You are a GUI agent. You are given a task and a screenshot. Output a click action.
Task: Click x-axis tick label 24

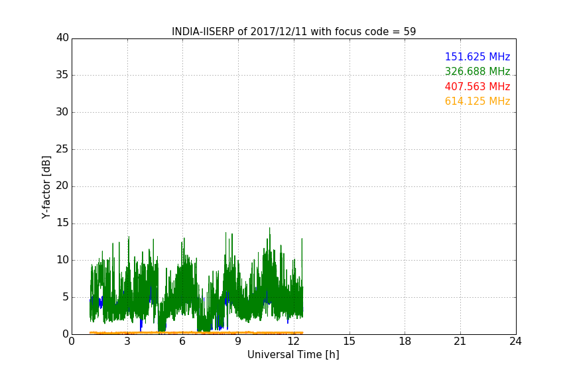pos(515,342)
